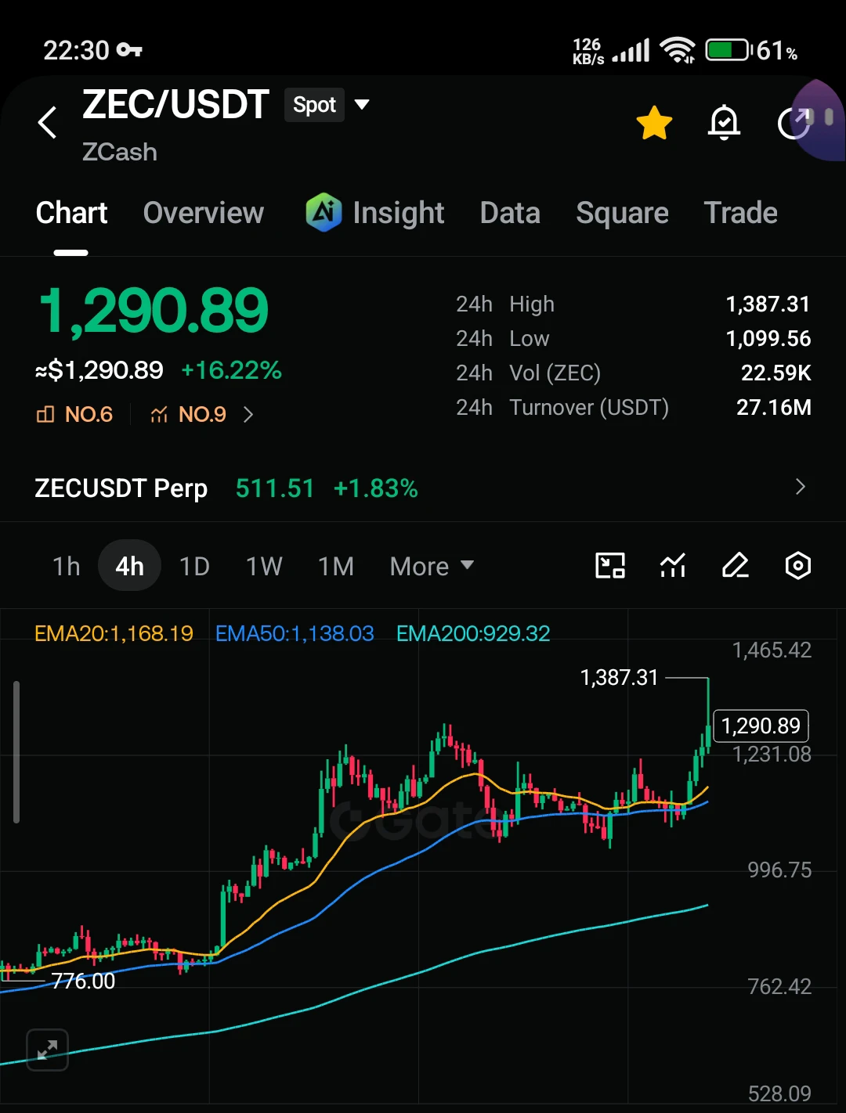The width and height of the screenshot is (846, 1113).
Task: Tap the EMA20:1,168.19 indicator label
Action: (114, 633)
